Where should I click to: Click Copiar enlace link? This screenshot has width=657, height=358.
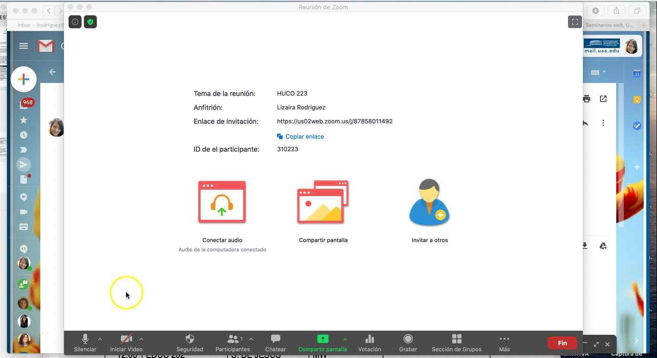(x=300, y=136)
